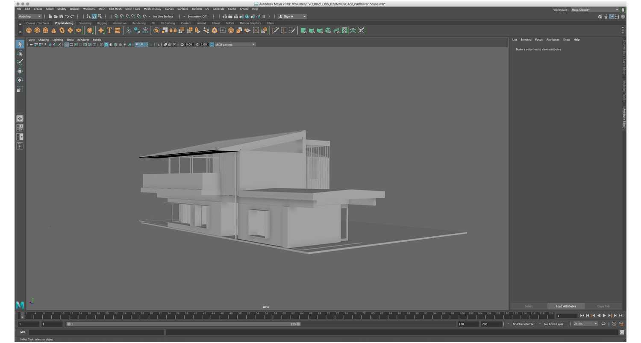Open the Workspace Maya Classic dropdown
641x343 pixels.
[595, 9]
